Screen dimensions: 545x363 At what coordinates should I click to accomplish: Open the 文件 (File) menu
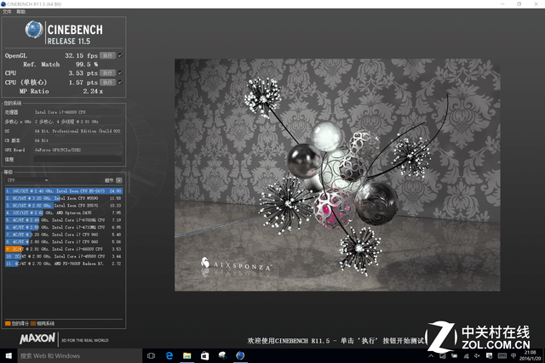9,13
